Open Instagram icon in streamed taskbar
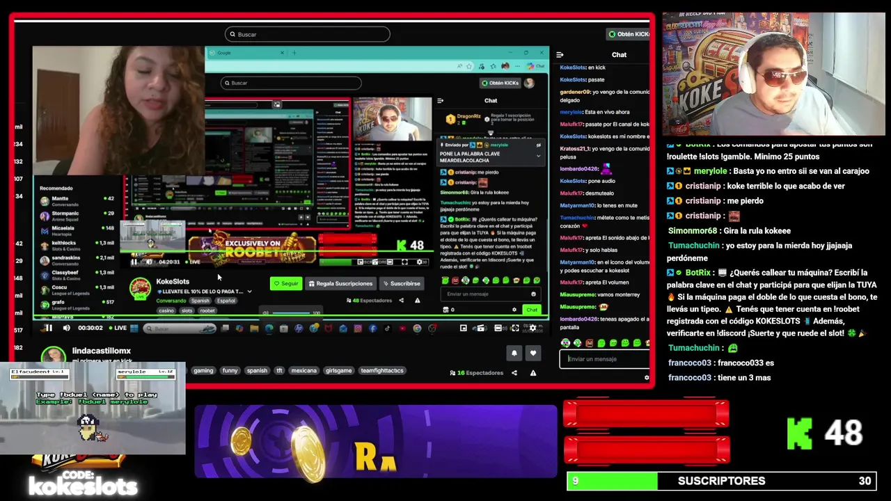This screenshot has width=891, height=501. click(358, 328)
